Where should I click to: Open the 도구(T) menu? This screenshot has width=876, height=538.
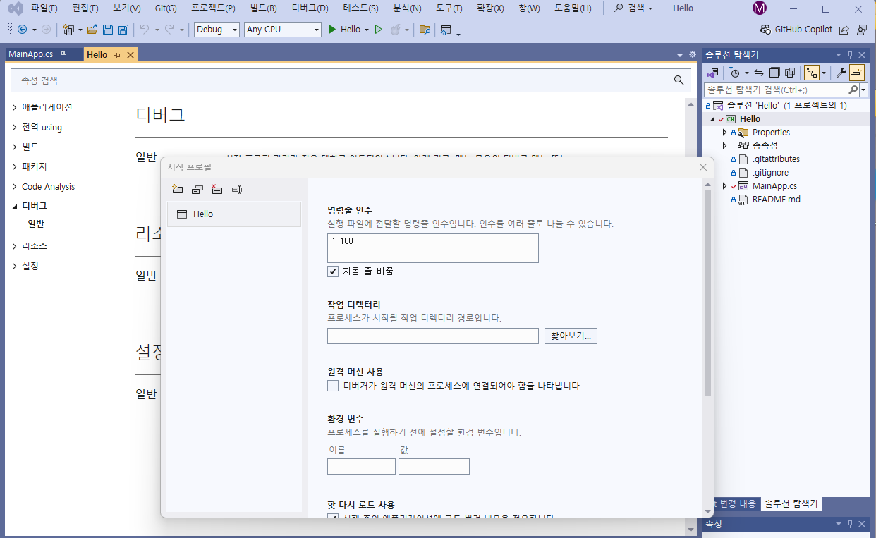(449, 8)
